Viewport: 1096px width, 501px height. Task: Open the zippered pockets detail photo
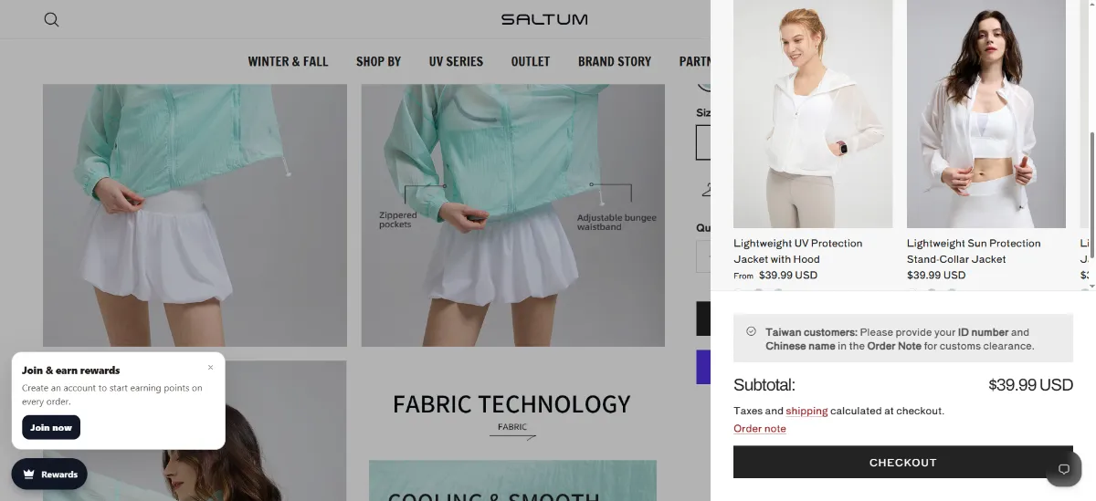(x=512, y=215)
